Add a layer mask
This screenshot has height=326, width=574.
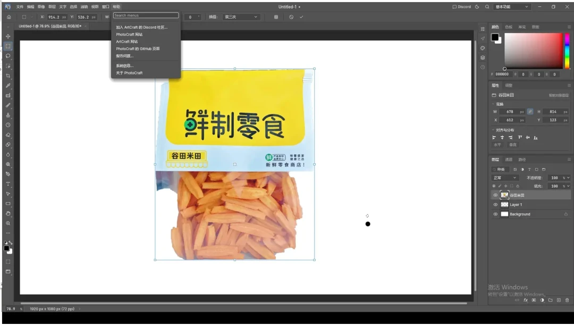(534, 300)
